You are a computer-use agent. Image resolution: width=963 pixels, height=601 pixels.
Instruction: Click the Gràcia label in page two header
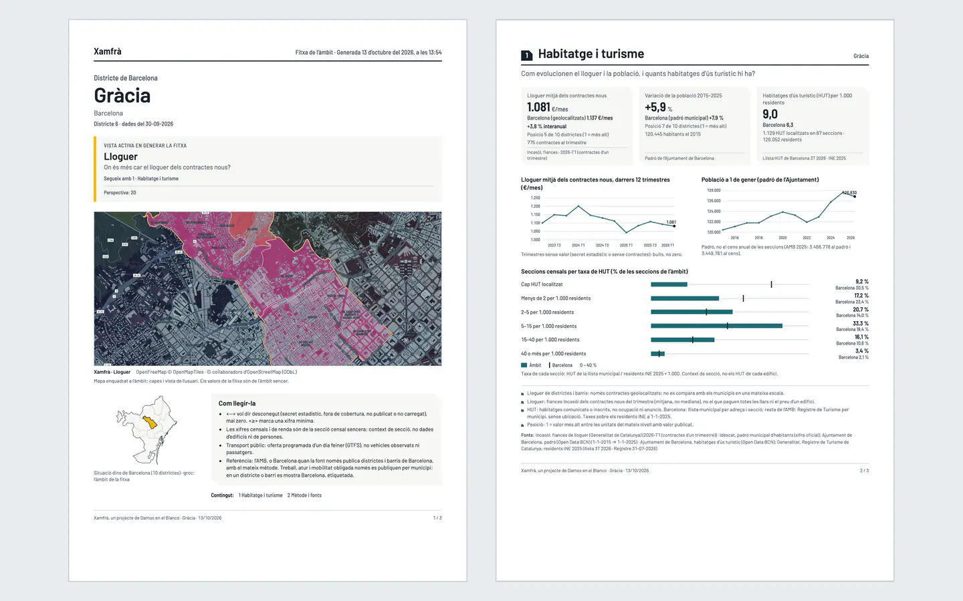861,56
